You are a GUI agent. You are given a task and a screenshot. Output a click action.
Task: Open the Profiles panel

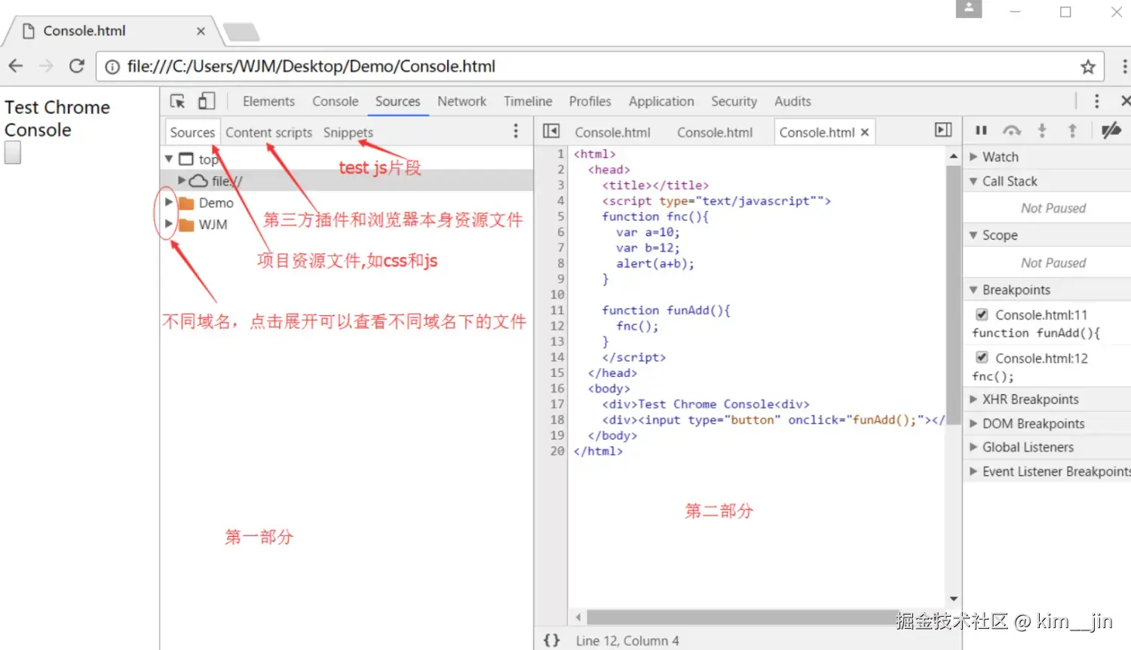tap(590, 101)
